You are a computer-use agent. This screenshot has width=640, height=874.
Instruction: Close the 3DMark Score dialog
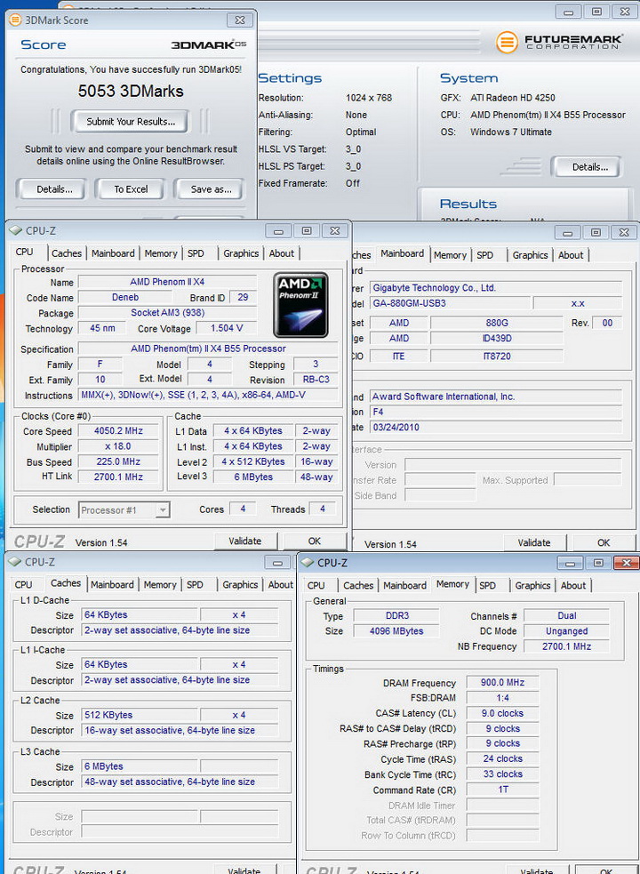click(240, 20)
